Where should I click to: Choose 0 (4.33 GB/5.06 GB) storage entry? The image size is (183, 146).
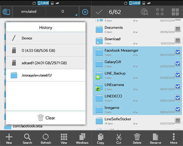point(46,51)
